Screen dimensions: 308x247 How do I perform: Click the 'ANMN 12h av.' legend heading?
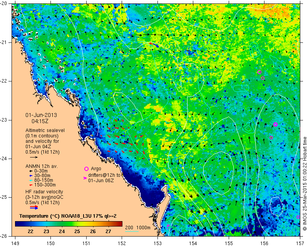tap(42, 166)
